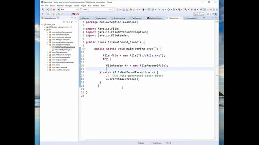The width and height of the screenshot is (259, 145).
Task: Toggle the import fold marker at line 3
Action: click(85, 29)
